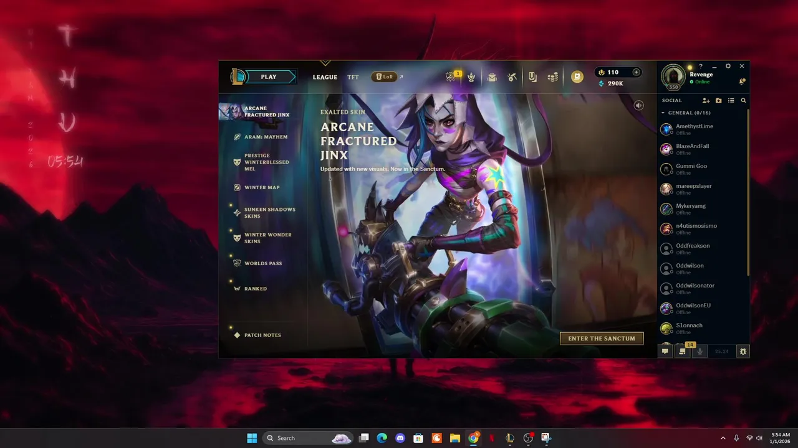Show hidden tray icons chevron
Screen dimensions: 798x448
(x=723, y=438)
